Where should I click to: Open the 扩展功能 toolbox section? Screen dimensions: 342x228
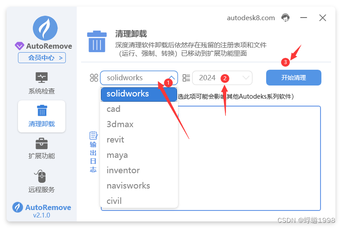(42, 149)
